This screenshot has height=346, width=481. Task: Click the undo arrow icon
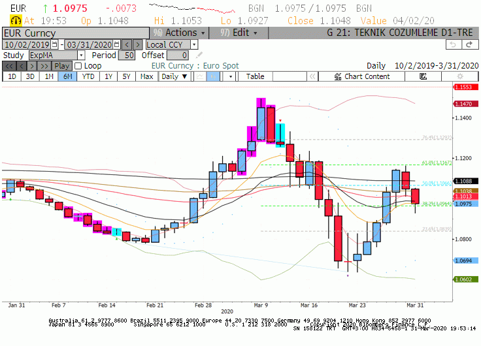[453, 44]
